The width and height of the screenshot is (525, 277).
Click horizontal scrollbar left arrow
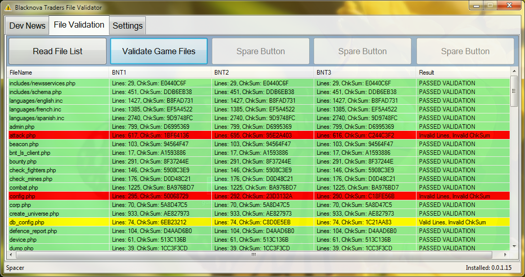(11, 255)
